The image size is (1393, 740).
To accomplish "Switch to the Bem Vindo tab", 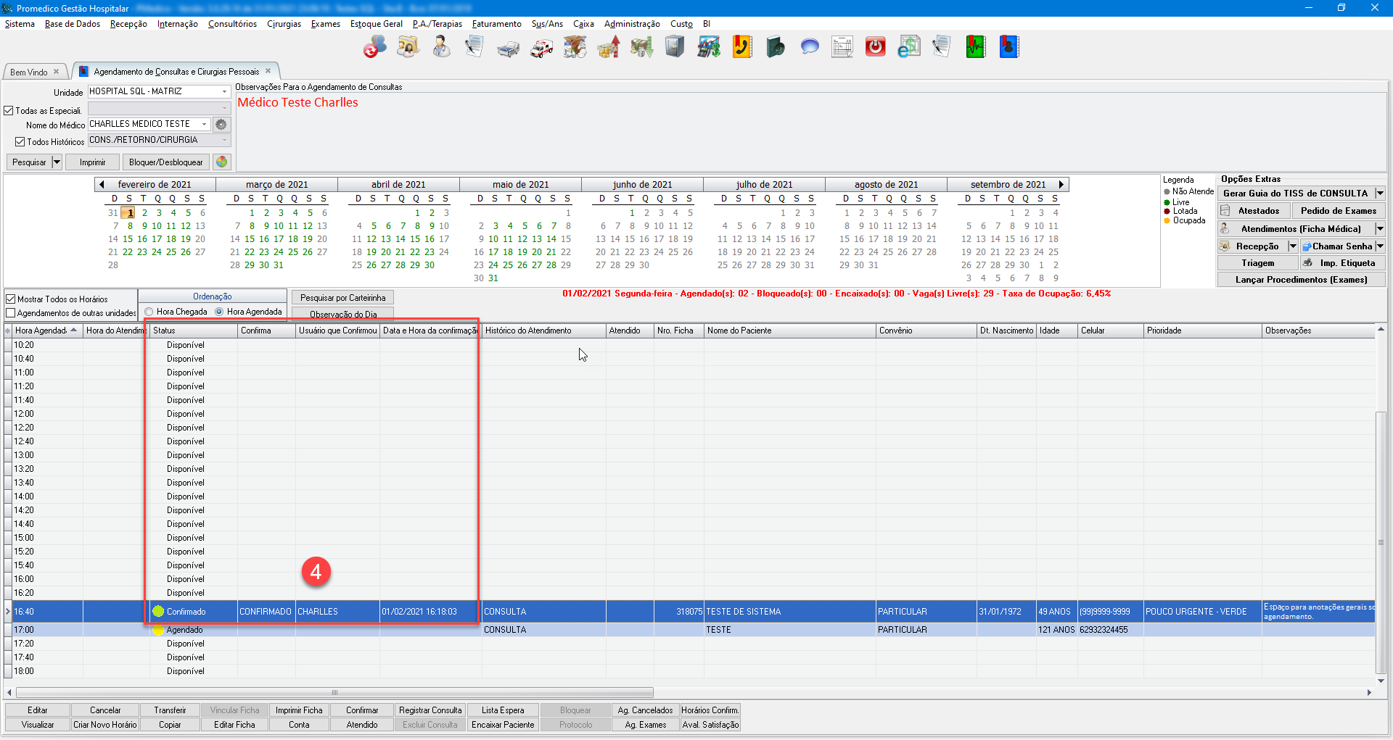I will [x=29, y=72].
